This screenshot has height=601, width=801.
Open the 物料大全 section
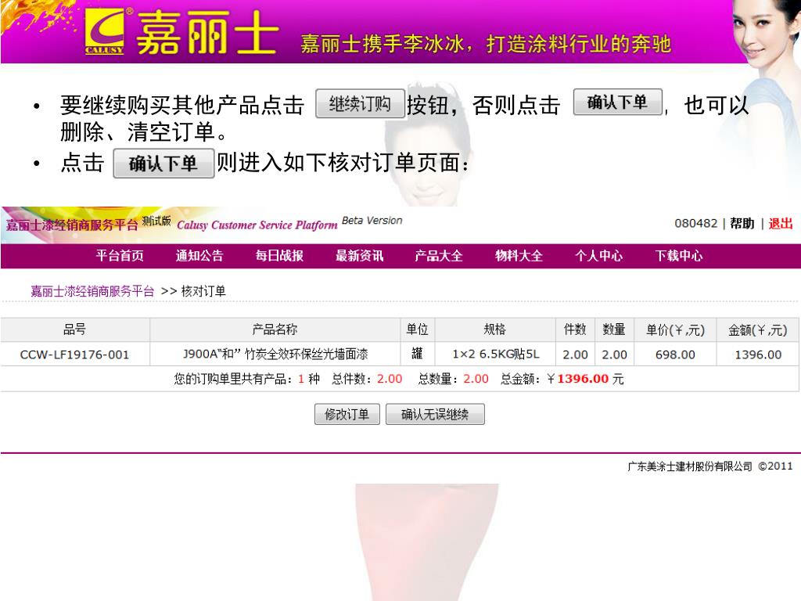[x=519, y=256]
